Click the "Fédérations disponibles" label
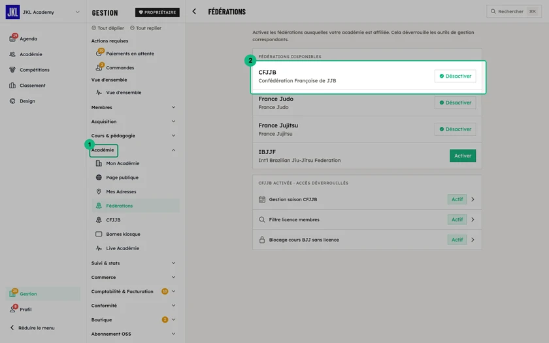549x343 pixels. (x=290, y=56)
